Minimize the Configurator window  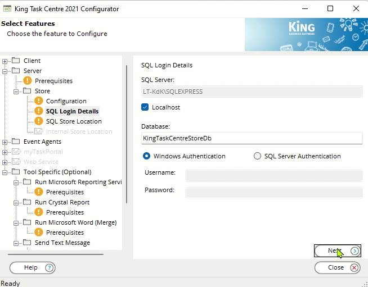tap(305, 9)
